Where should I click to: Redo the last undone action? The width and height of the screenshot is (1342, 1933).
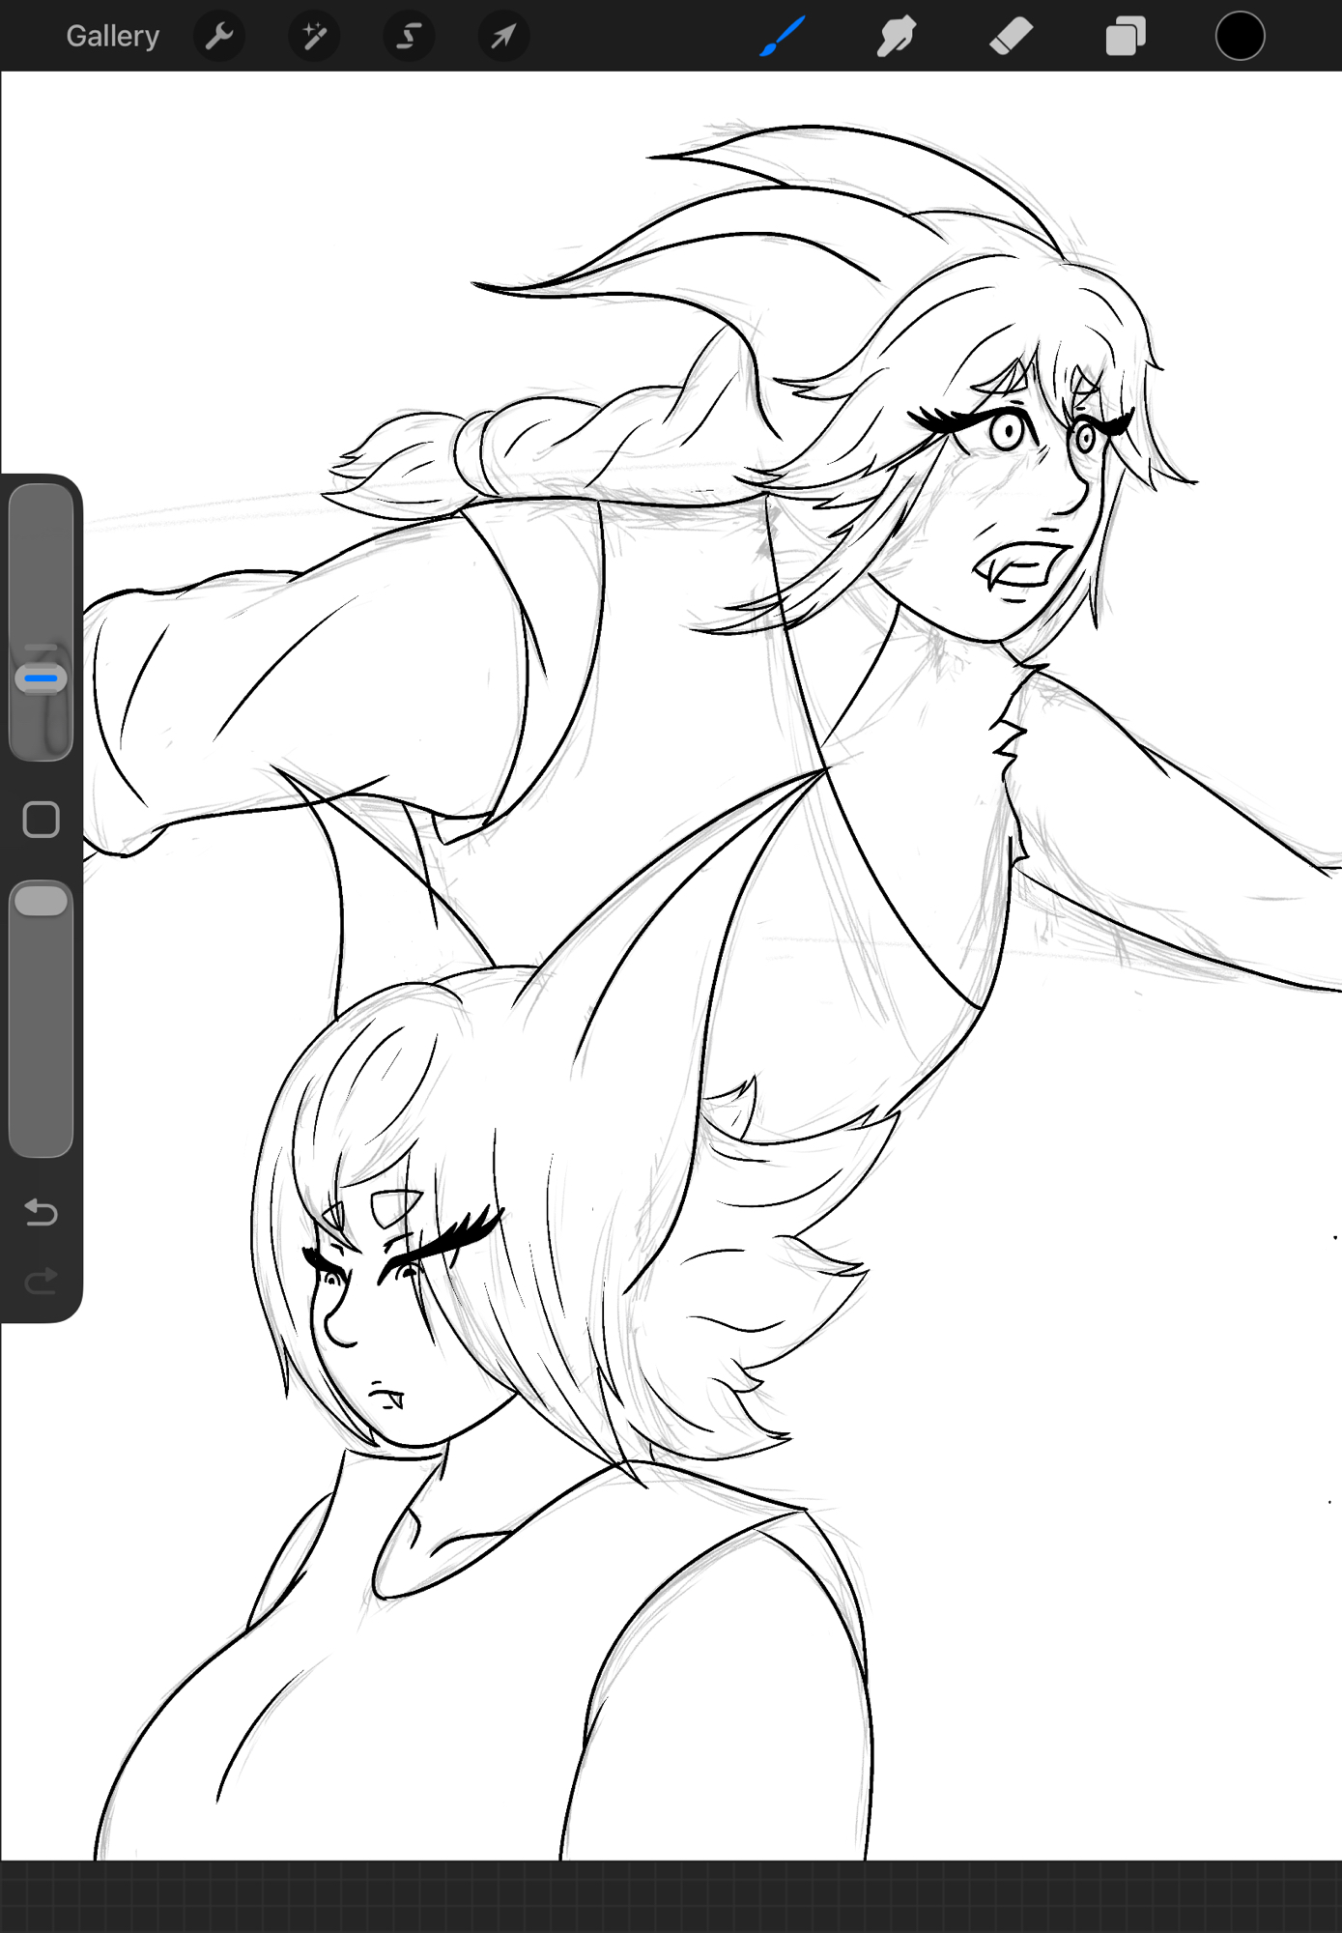click(42, 1282)
